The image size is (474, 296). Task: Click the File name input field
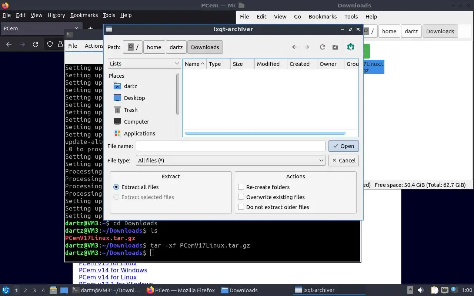231,146
